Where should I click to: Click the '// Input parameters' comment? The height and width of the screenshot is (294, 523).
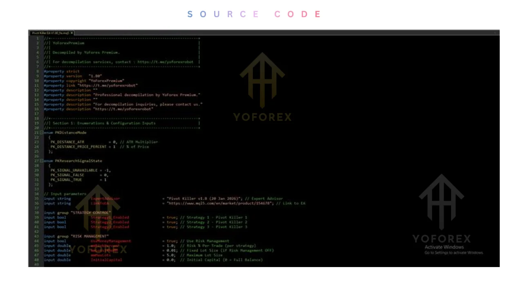[x=65, y=194]
